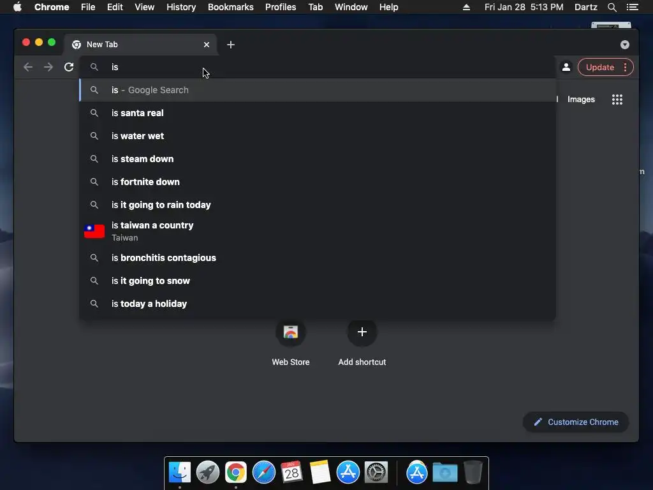Open Chrome from the dock
This screenshot has width=653, height=490.
point(236,473)
